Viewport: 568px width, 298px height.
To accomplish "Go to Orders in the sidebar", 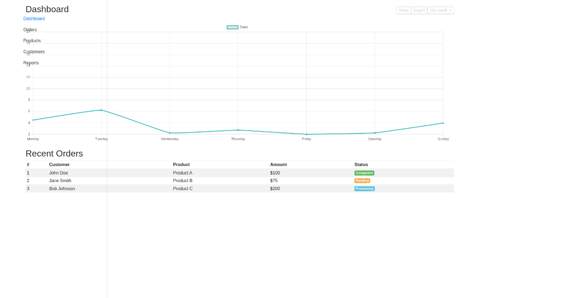I will 30,30.
